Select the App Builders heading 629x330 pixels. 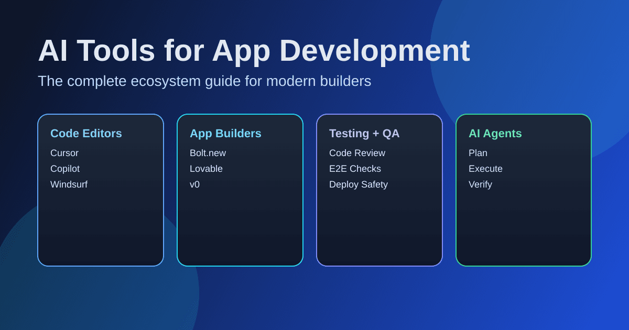[225, 134]
